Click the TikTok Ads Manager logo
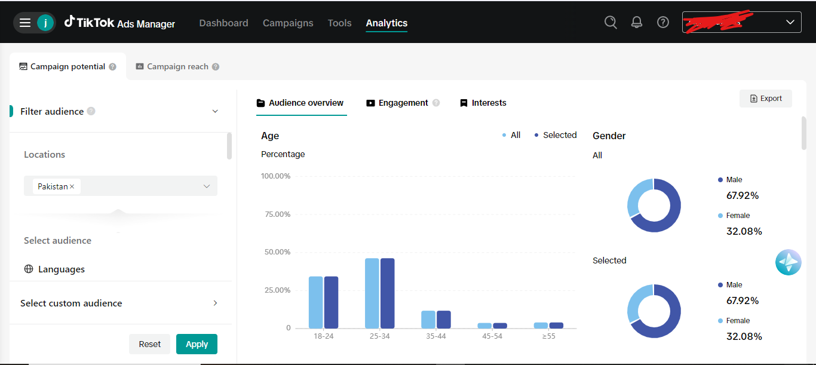 click(120, 23)
